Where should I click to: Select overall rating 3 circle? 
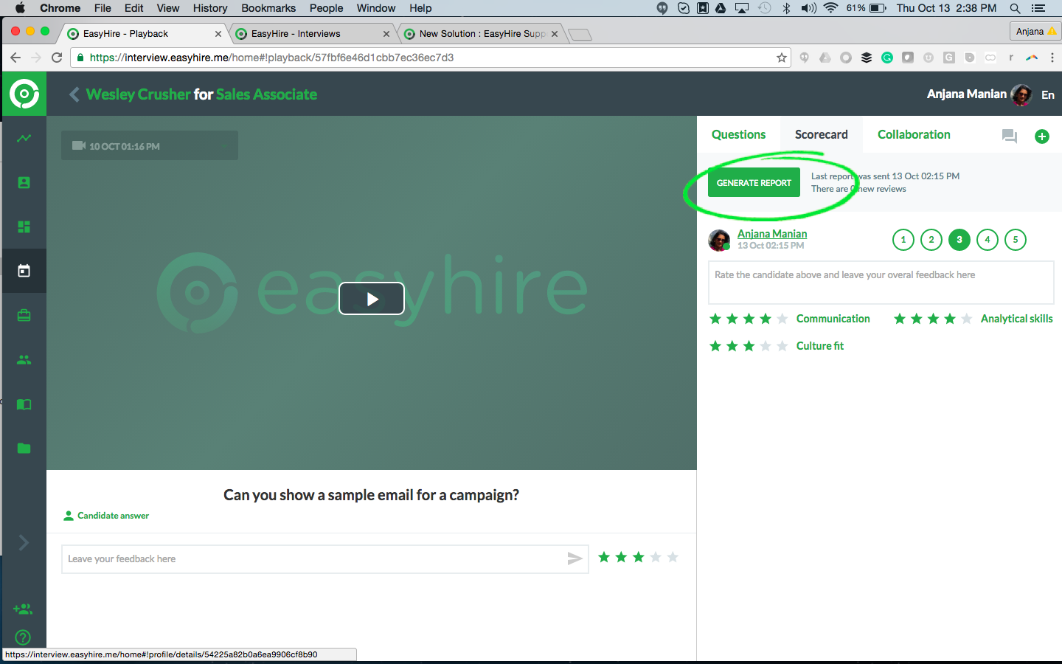pyautogui.click(x=959, y=240)
